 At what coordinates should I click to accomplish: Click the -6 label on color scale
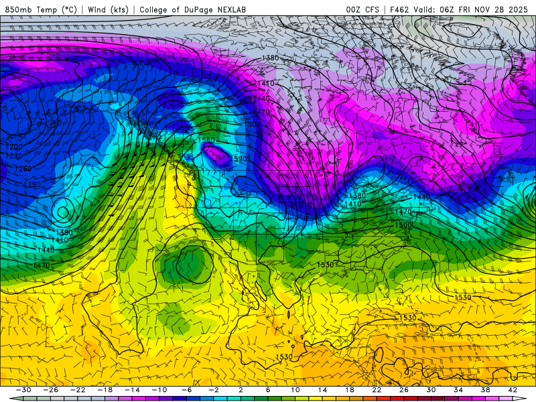(x=187, y=390)
